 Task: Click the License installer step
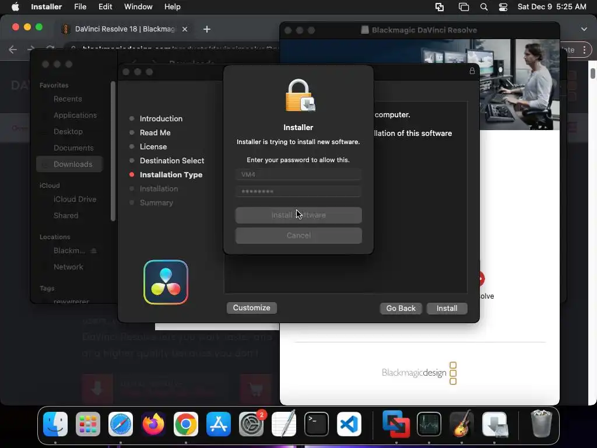coord(153,146)
